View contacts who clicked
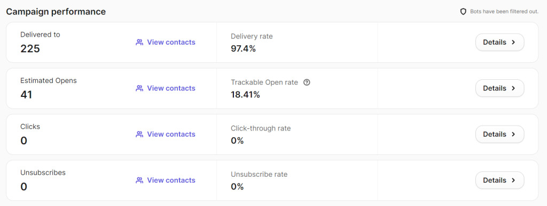The height and width of the screenshot is (206, 547). coord(166,134)
